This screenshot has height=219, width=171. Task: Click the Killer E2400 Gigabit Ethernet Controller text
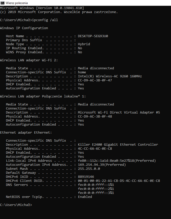coord(118,144)
